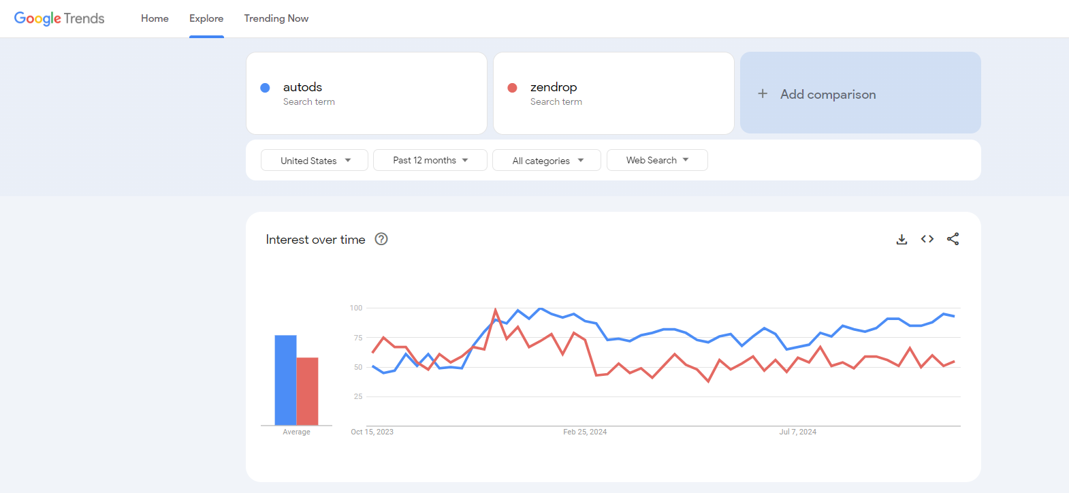This screenshot has height=493, width=1069.
Task: Click the Average label under bars
Action: (296, 432)
